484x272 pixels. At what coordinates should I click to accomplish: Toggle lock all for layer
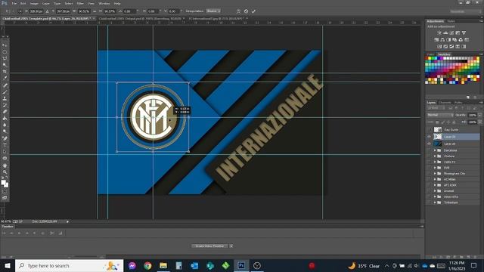(x=454, y=122)
